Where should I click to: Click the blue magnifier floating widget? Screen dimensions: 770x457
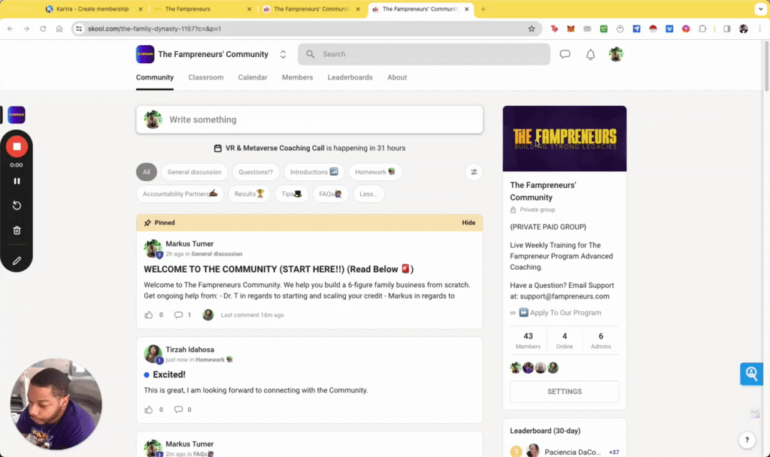pyautogui.click(x=751, y=374)
